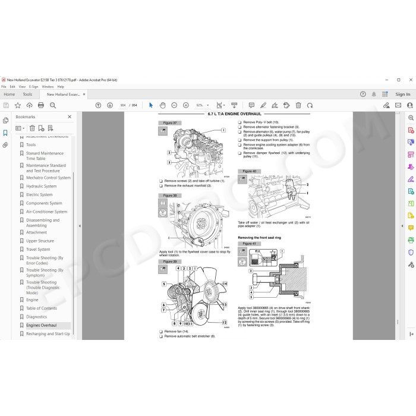Image resolution: width=416 pixels, height=416 pixels.
Task: Rotate the page clockwise
Action: point(310,105)
